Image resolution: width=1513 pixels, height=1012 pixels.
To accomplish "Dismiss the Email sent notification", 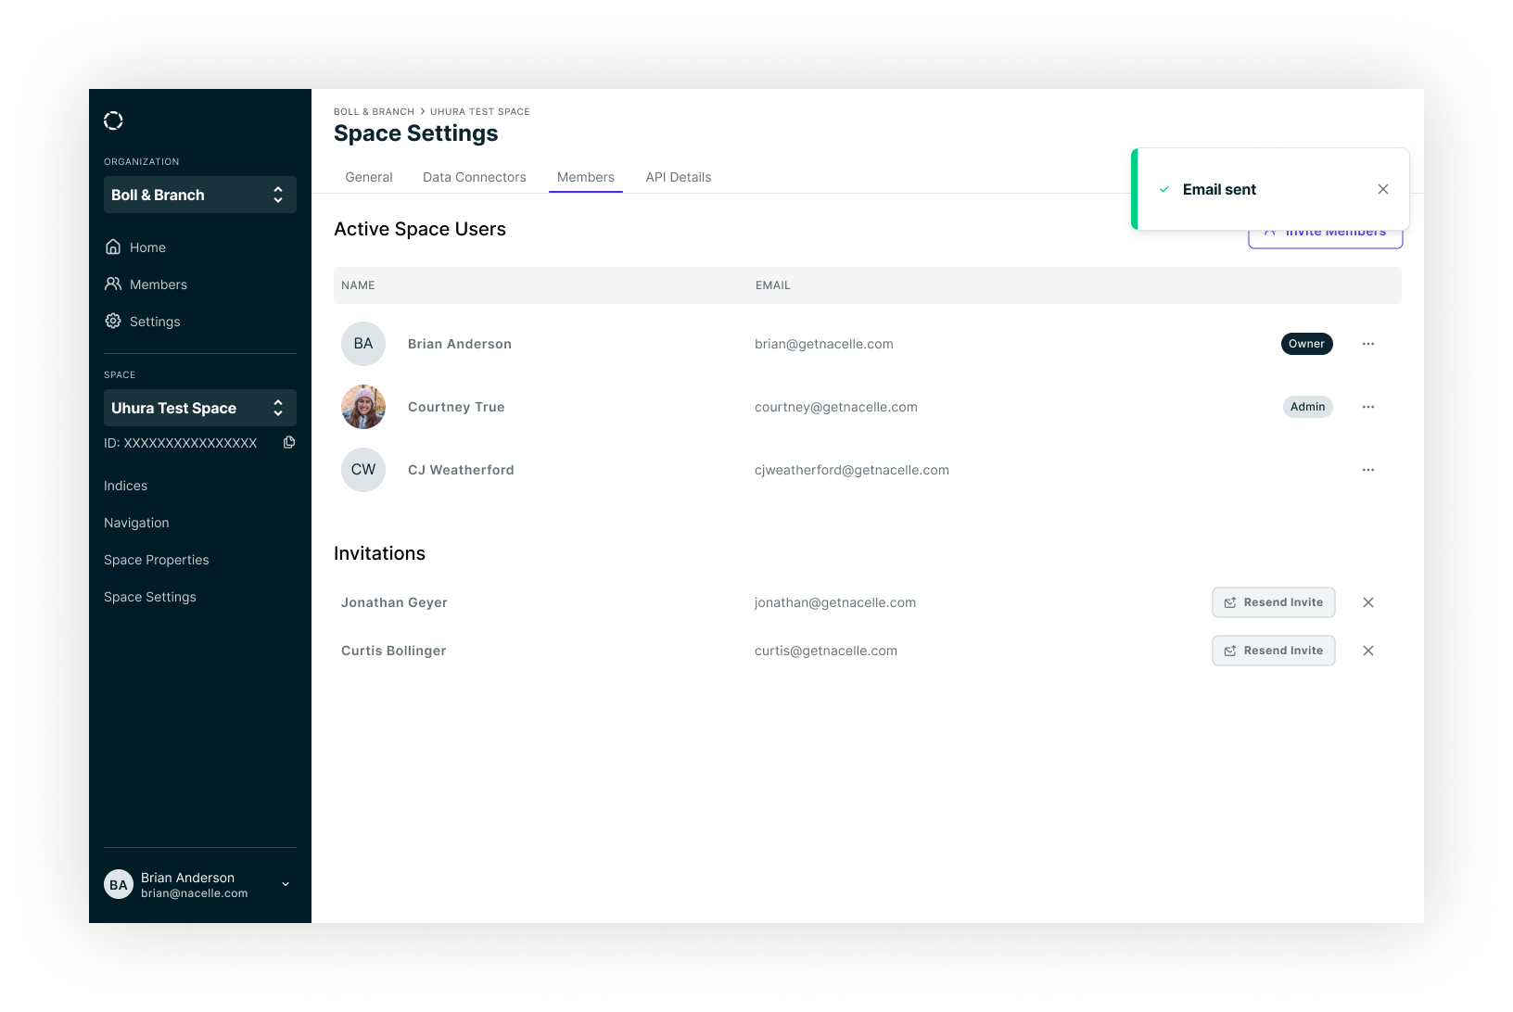I will 1383,189.
